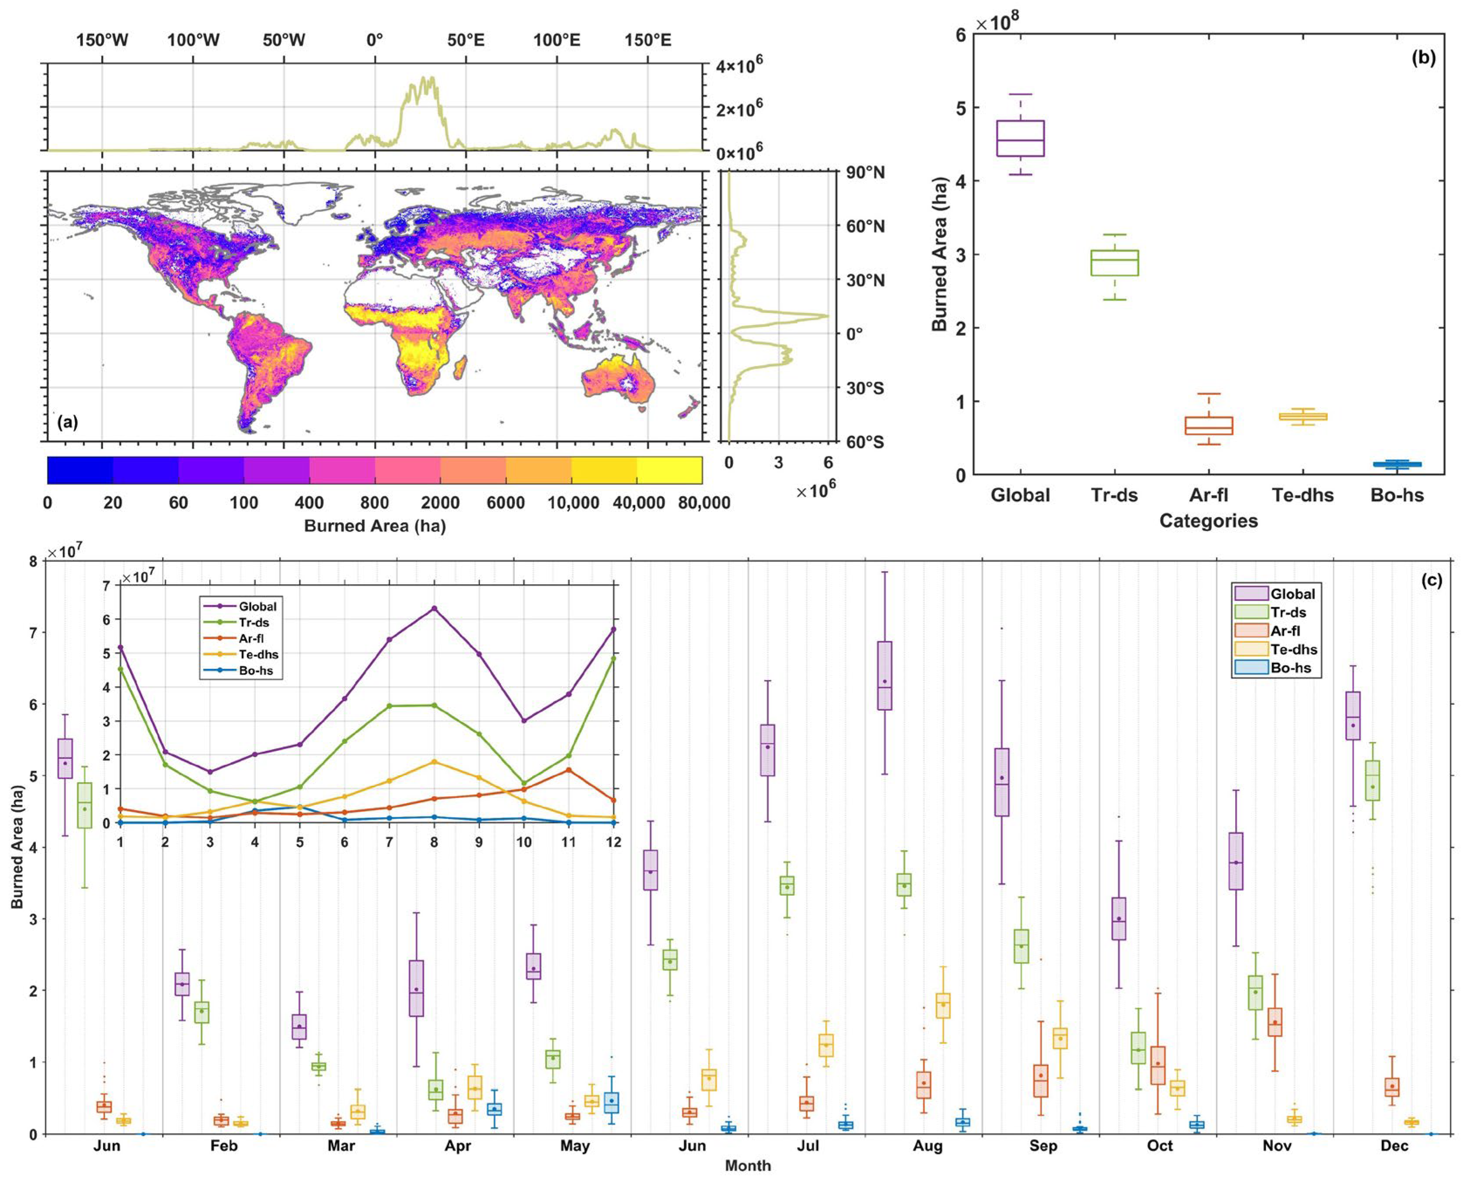Image resolution: width=1466 pixels, height=1185 pixels.
Task: Click the 100°E longitude label
Action: (557, 40)
